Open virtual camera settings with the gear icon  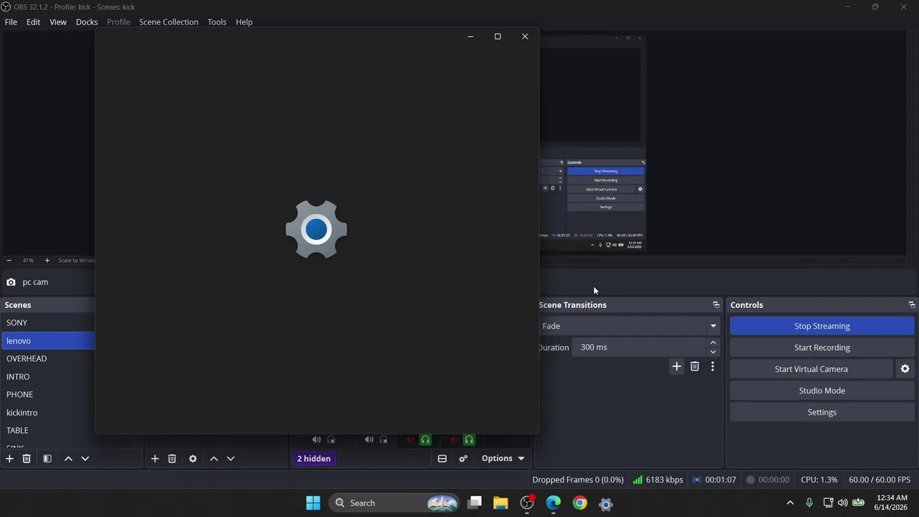pyautogui.click(x=905, y=369)
